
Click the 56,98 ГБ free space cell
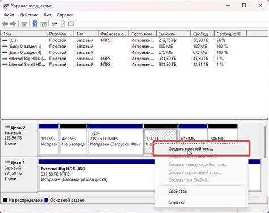click(200, 40)
